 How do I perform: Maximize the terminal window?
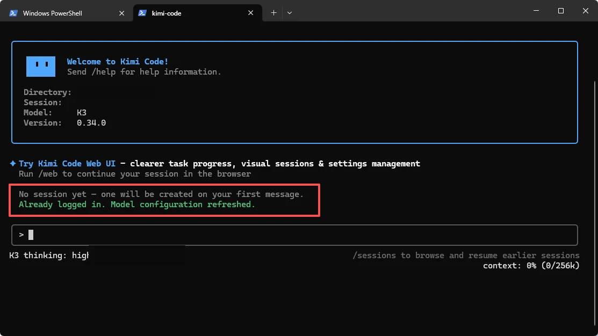pos(560,11)
